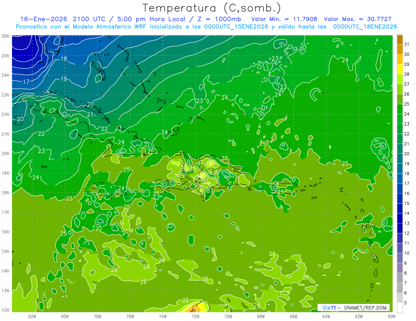Click the '13N' latitude axis label

coord(5,290)
